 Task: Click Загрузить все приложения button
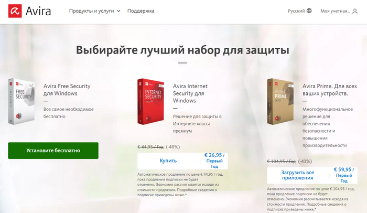point(297,175)
